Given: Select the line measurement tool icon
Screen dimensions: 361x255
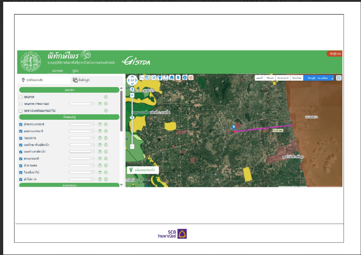Looking at the screenshot, I should tap(142, 78).
